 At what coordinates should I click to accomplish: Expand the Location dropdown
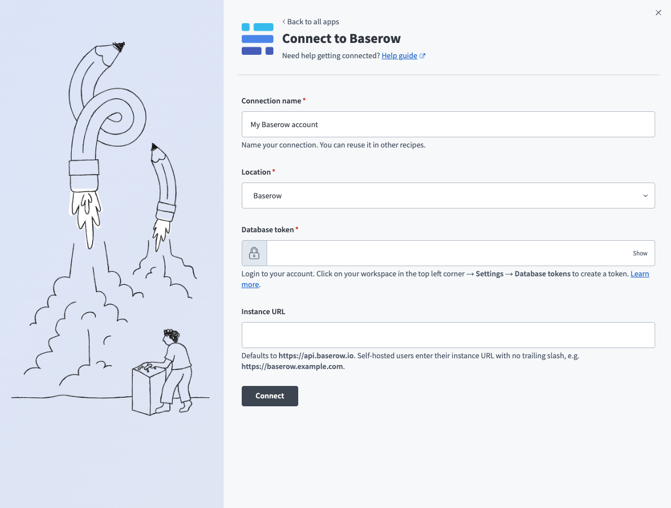[x=448, y=196]
